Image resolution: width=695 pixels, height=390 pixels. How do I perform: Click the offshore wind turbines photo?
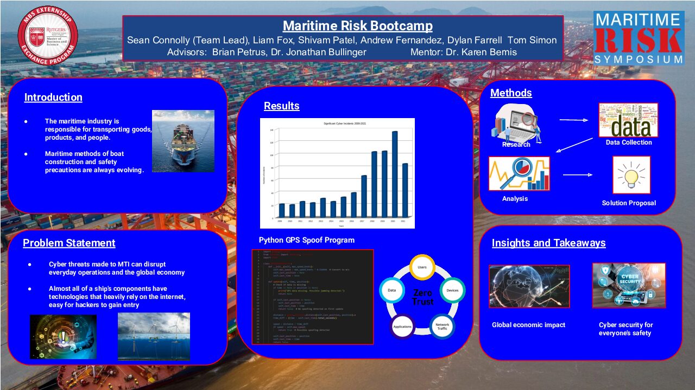coord(154,336)
